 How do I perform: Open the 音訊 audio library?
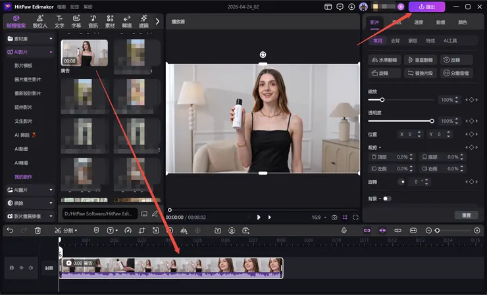click(x=93, y=21)
